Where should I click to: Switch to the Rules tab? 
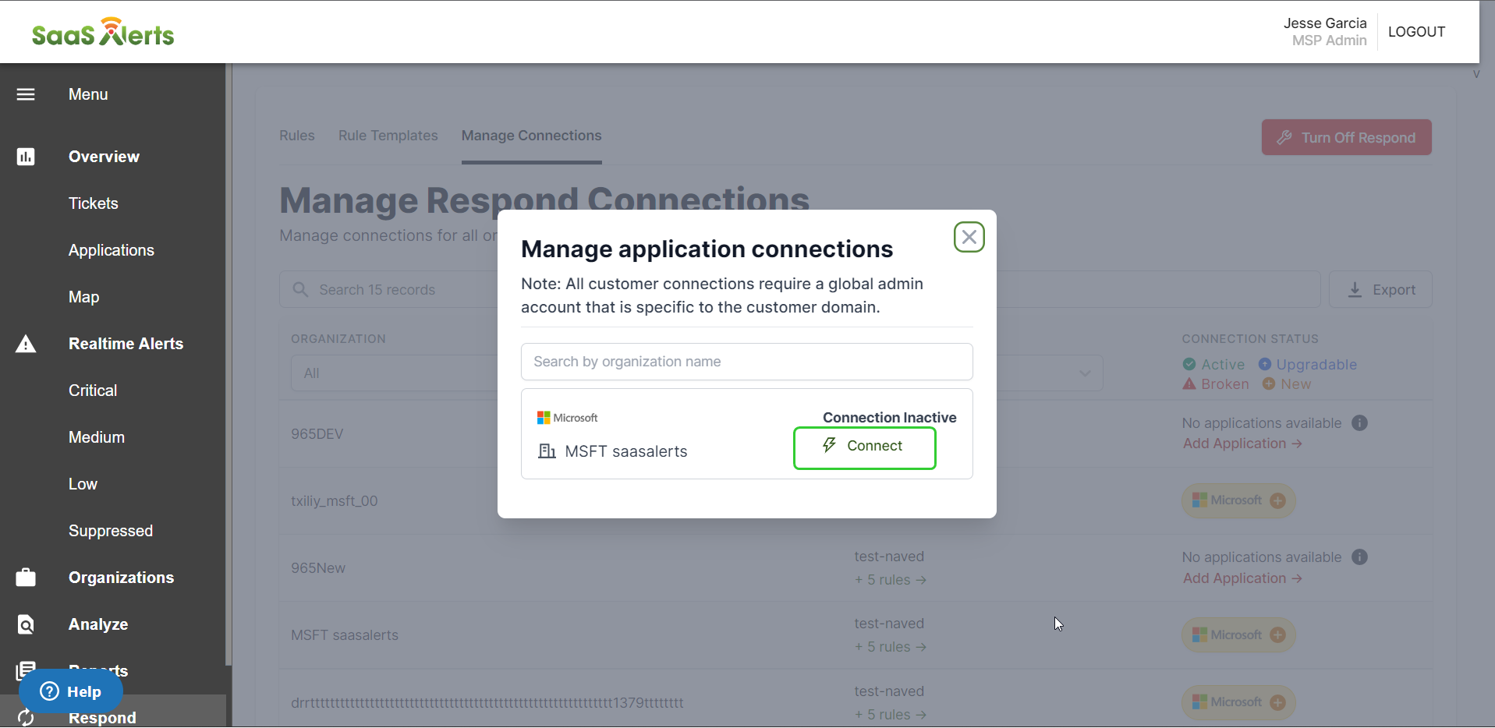pos(297,136)
